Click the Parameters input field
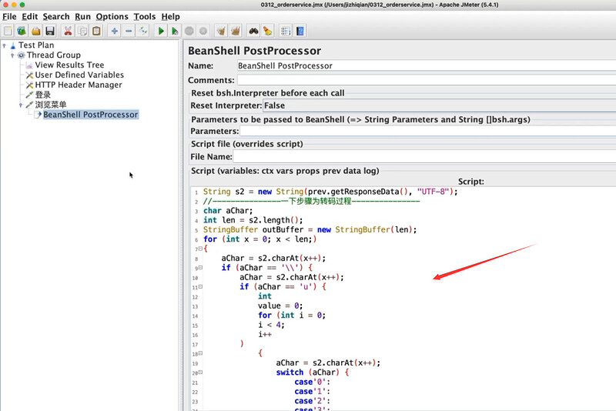The image size is (616, 411). (x=428, y=131)
